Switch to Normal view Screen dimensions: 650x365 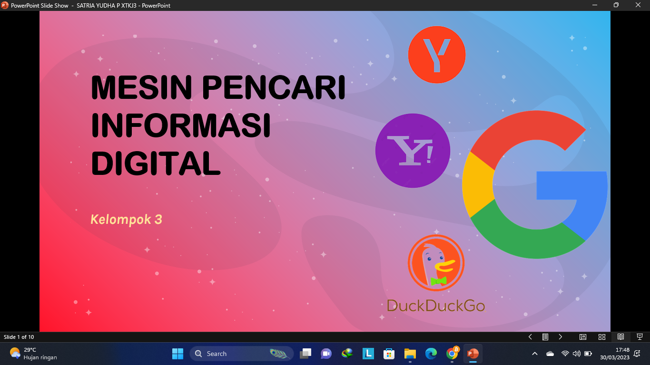583,337
